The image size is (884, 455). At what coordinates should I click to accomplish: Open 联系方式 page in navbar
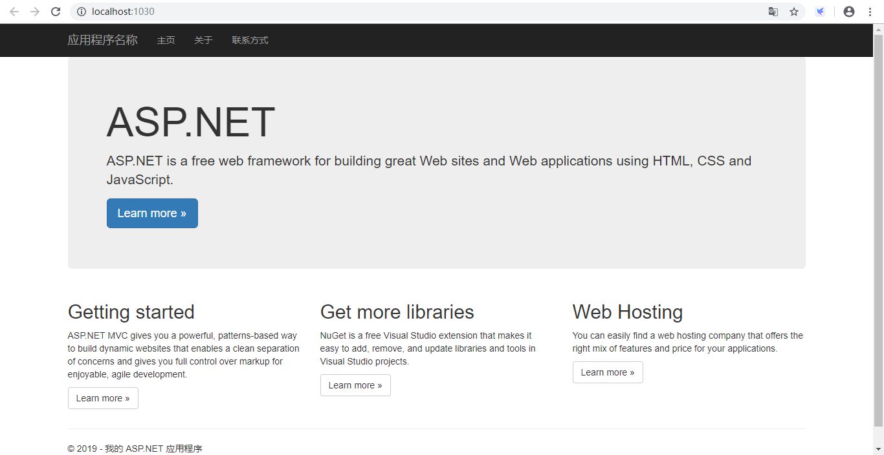(250, 40)
